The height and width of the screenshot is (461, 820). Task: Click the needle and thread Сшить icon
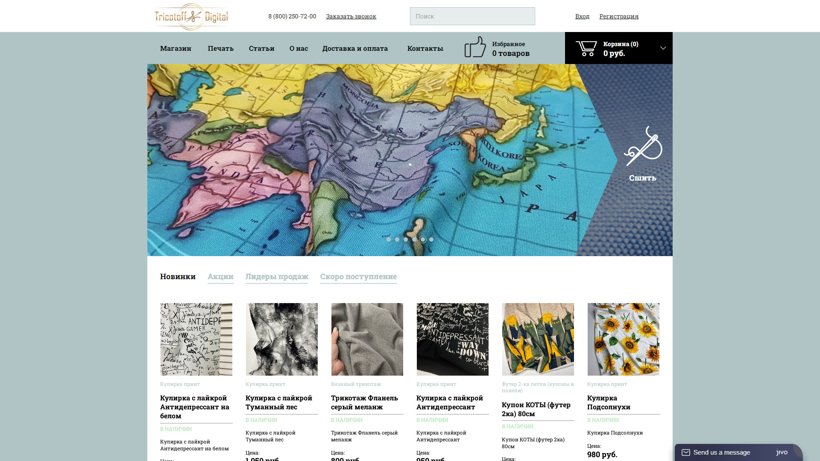click(x=643, y=146)
